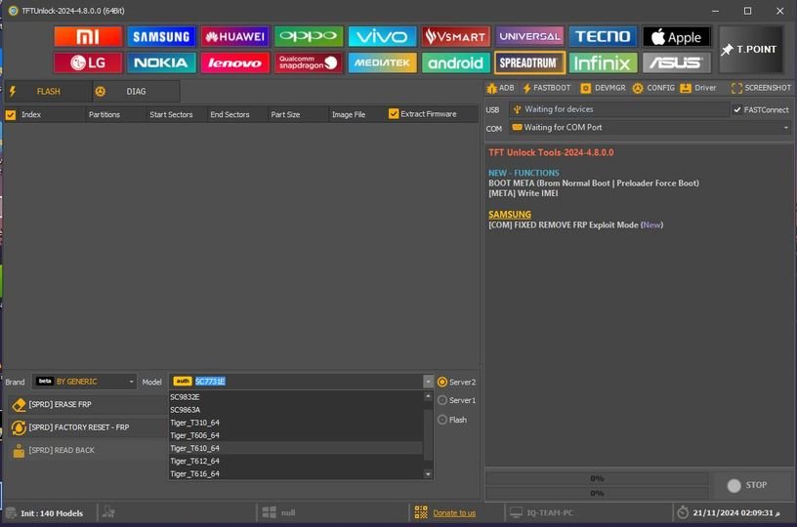Screen dimensions: 797x527
Task: Take a SCREENSHOT using the toolbar
Action: [x=761, y=88]
